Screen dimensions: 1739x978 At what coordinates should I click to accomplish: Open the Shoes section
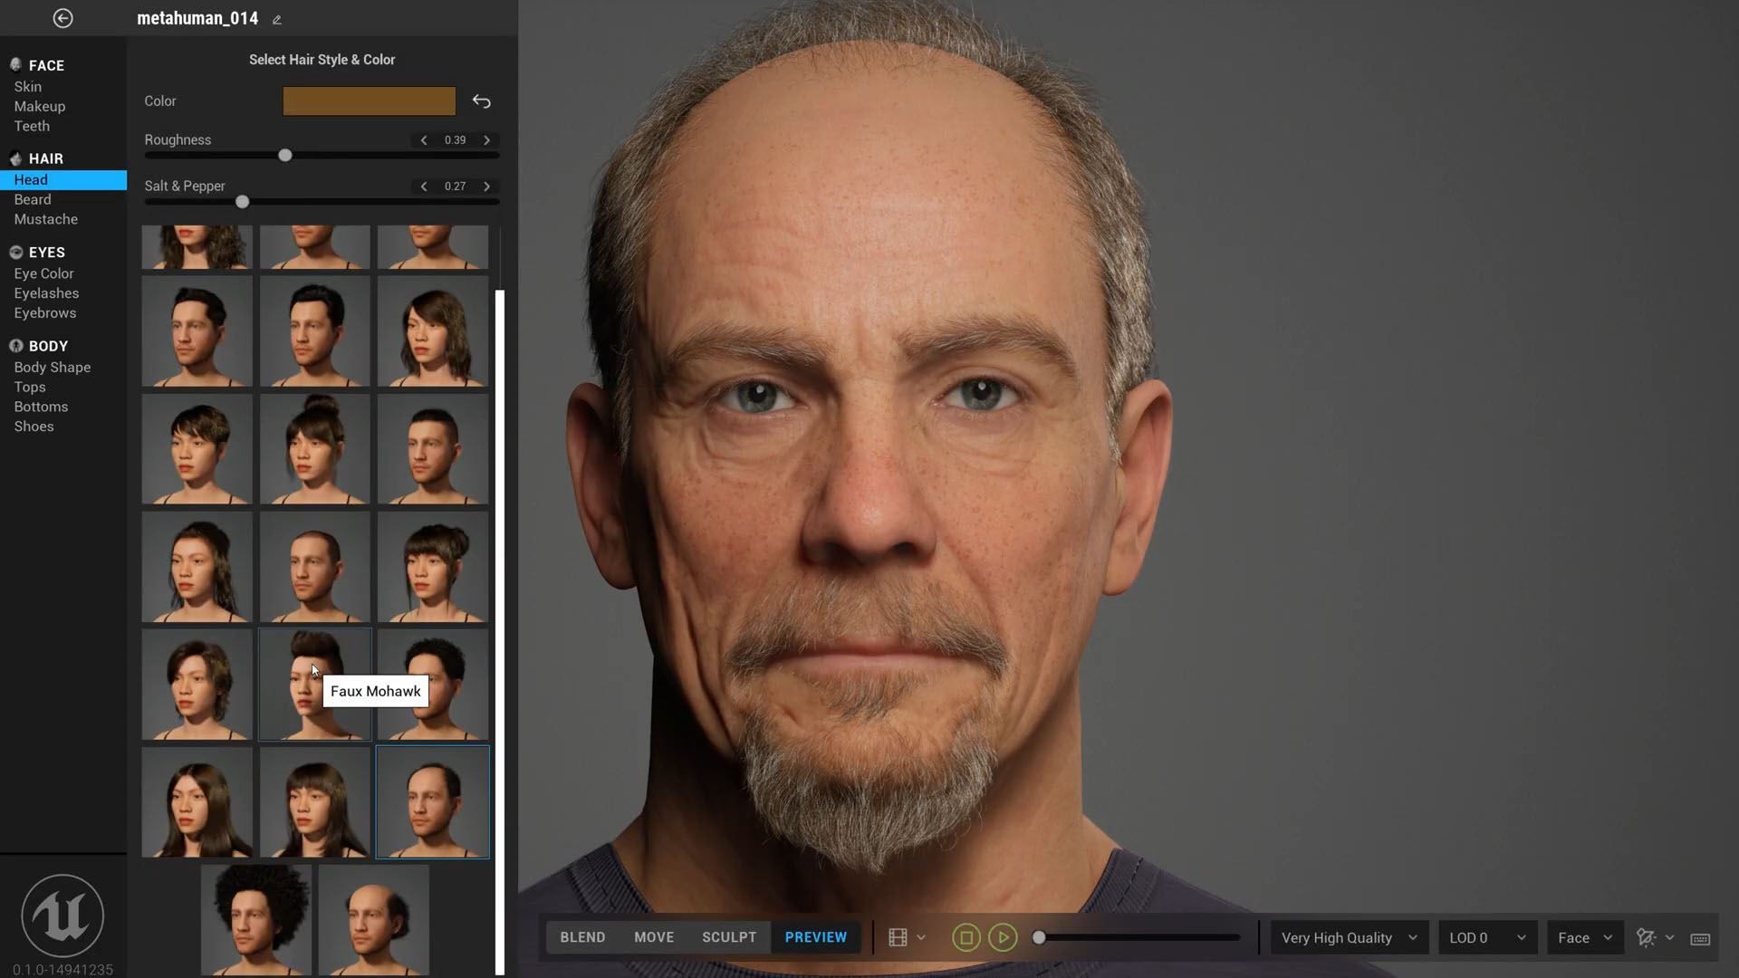point(34,427)
